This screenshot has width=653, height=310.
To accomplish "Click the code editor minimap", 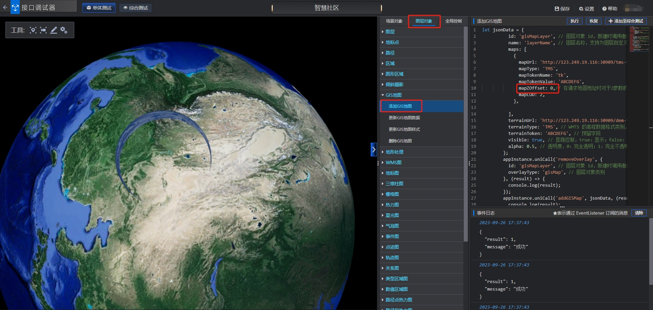I will click(639, 39).
